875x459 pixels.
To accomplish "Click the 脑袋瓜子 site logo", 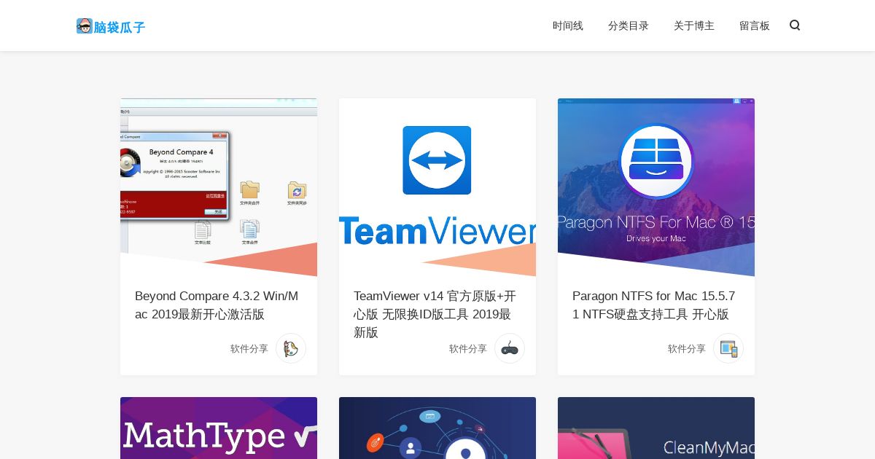I will point(111,26).
